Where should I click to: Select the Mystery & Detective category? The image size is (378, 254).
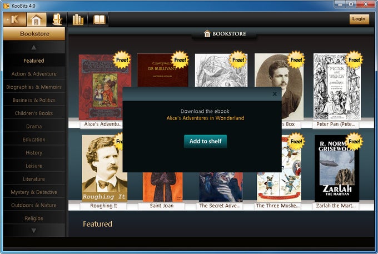coord(34,192)
